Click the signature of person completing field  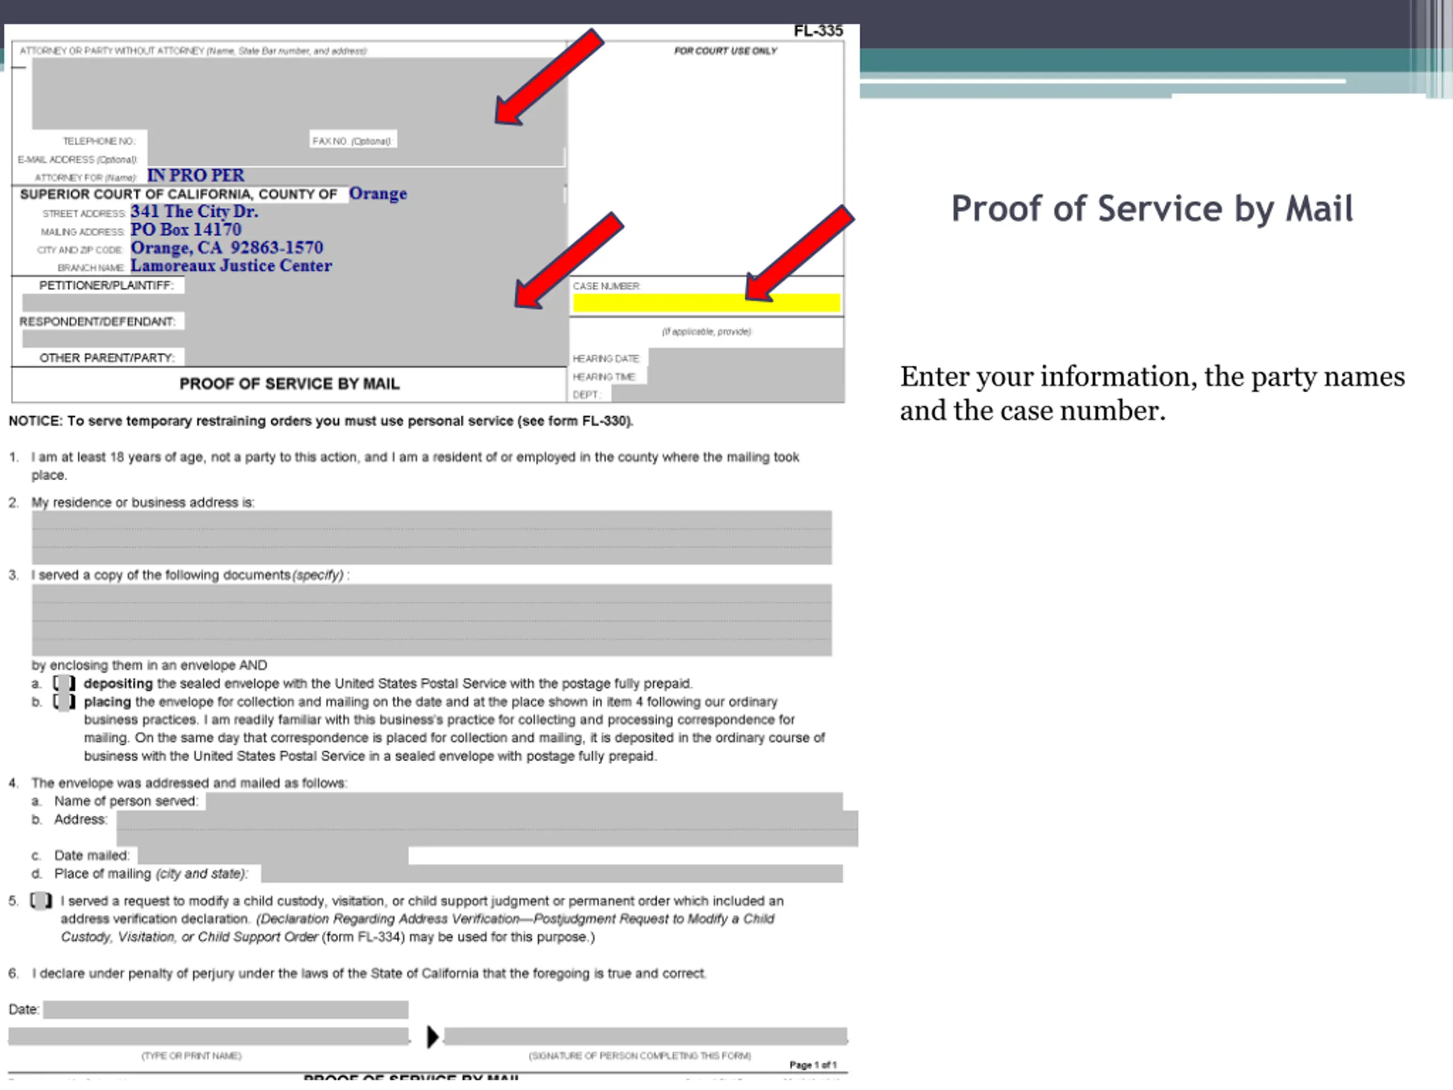(x=646, y=1036)
